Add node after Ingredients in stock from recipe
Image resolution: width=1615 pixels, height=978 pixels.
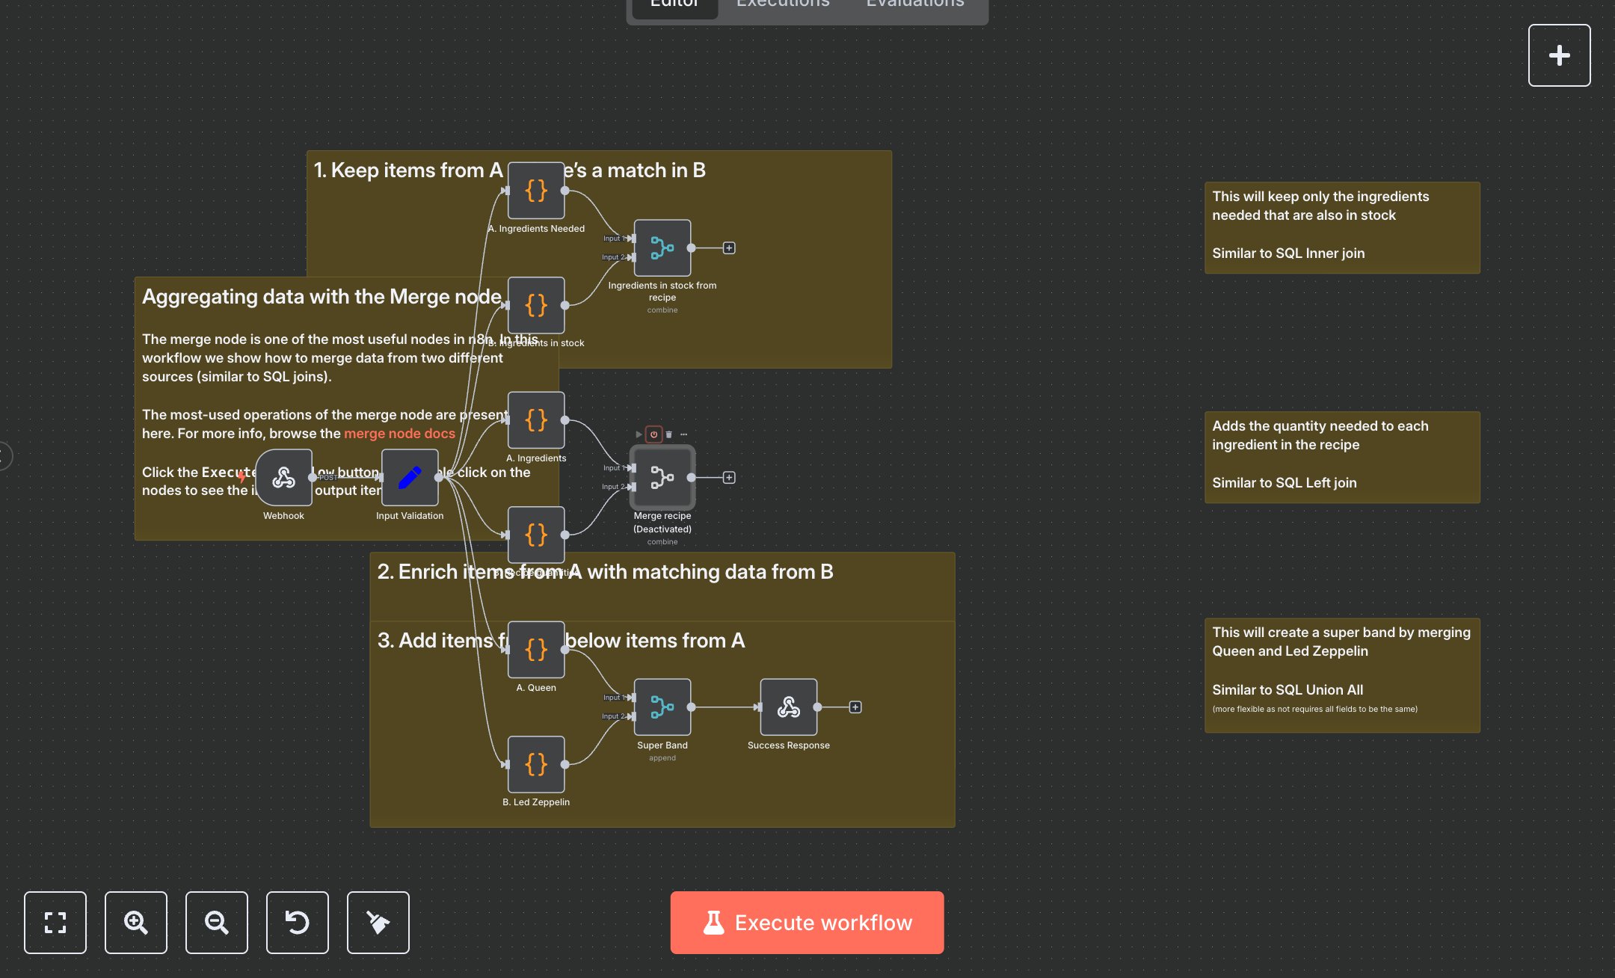coord(729,247)
